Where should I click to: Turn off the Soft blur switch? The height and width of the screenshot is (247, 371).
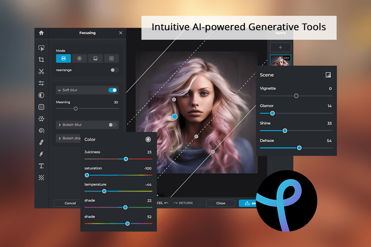pos(112,90)
